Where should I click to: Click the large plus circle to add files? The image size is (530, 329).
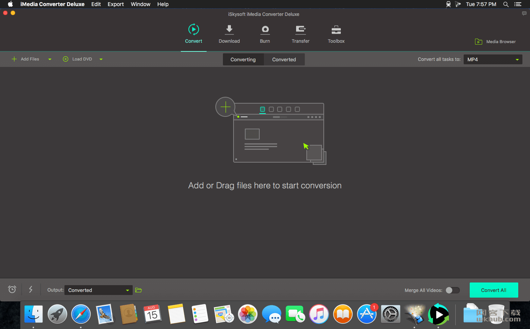tap(226, 107)
